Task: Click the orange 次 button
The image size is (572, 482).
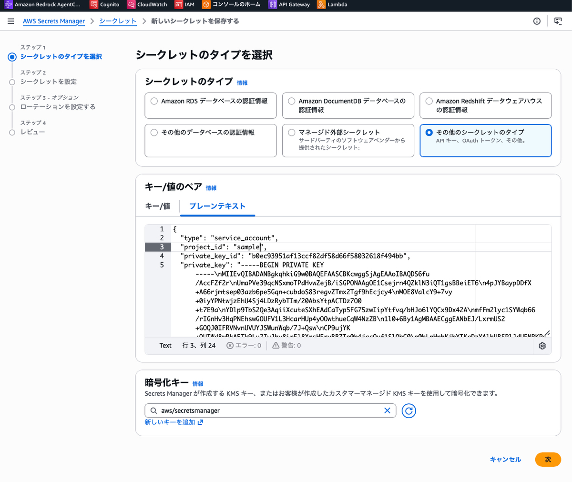Action: (x=548, y=460)
